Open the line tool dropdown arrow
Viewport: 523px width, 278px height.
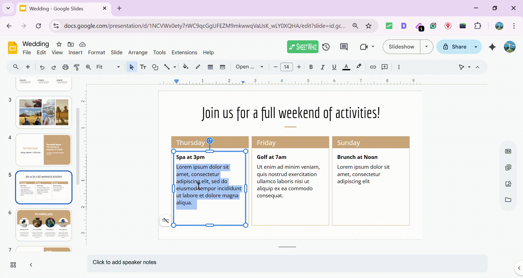(x=175, y=67)
